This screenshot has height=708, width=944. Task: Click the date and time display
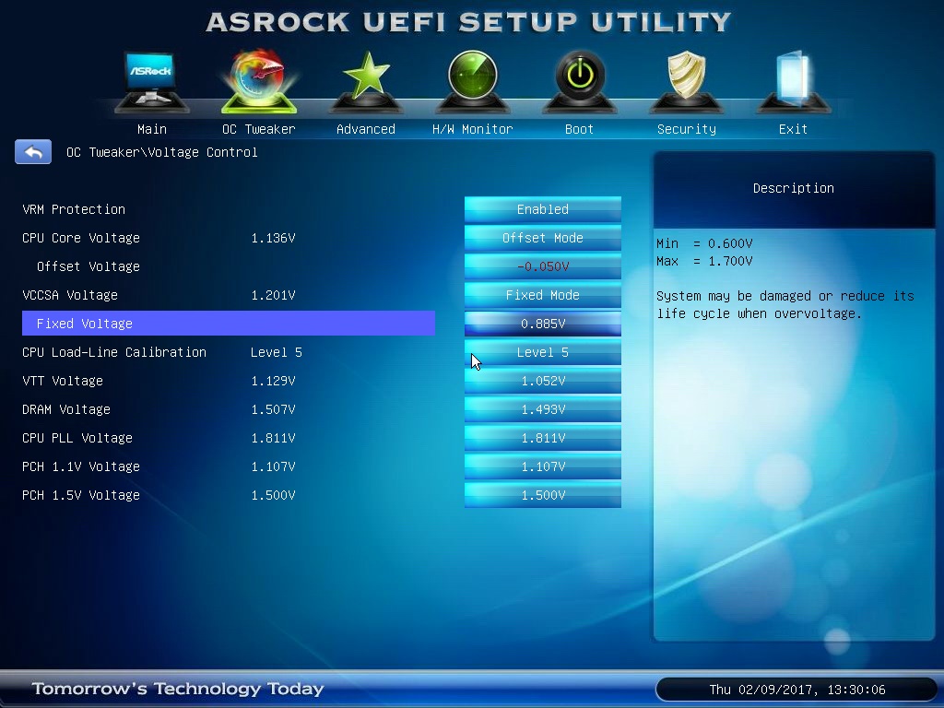coord(797,690)
